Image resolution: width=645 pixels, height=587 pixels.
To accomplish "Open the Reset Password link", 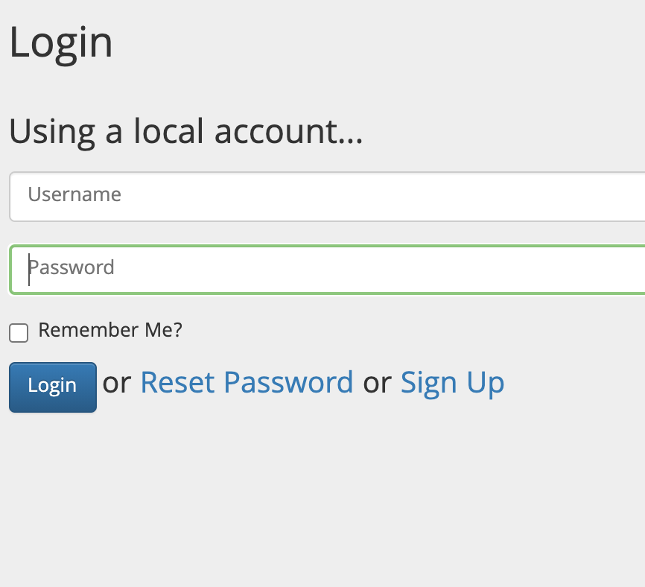I will tap(247, 383).
